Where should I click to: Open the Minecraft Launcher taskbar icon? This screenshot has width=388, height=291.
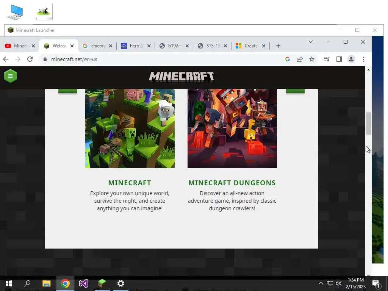(x=102, y=283)
